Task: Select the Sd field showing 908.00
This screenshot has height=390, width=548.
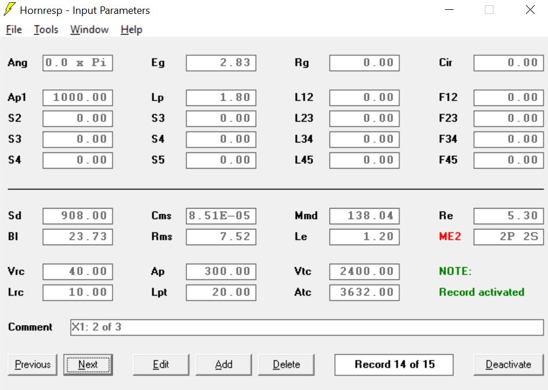Action: click(78, 216)
